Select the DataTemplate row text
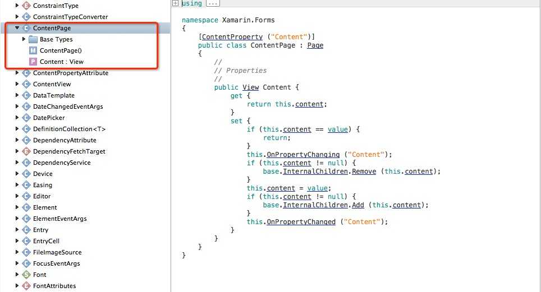This screenshot has height=292, width=541. [54, 95]
